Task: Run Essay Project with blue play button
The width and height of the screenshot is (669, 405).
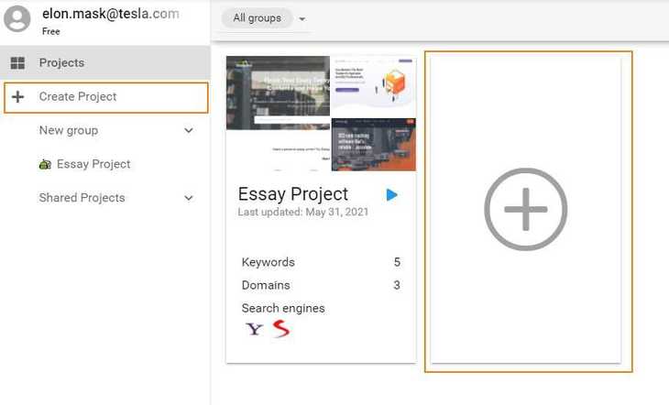Action: coord(391,195)
